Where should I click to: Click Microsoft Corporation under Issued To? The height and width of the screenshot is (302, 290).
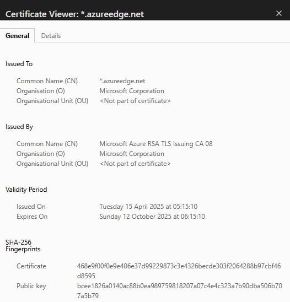tap(132, 91)
